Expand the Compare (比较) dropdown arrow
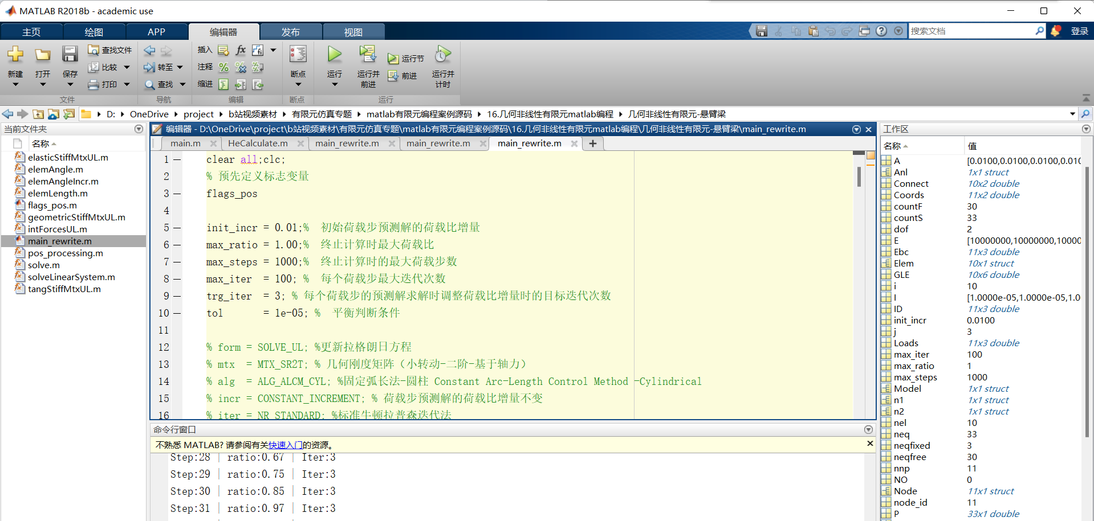 pyautogui.click(x=127, y=67)
